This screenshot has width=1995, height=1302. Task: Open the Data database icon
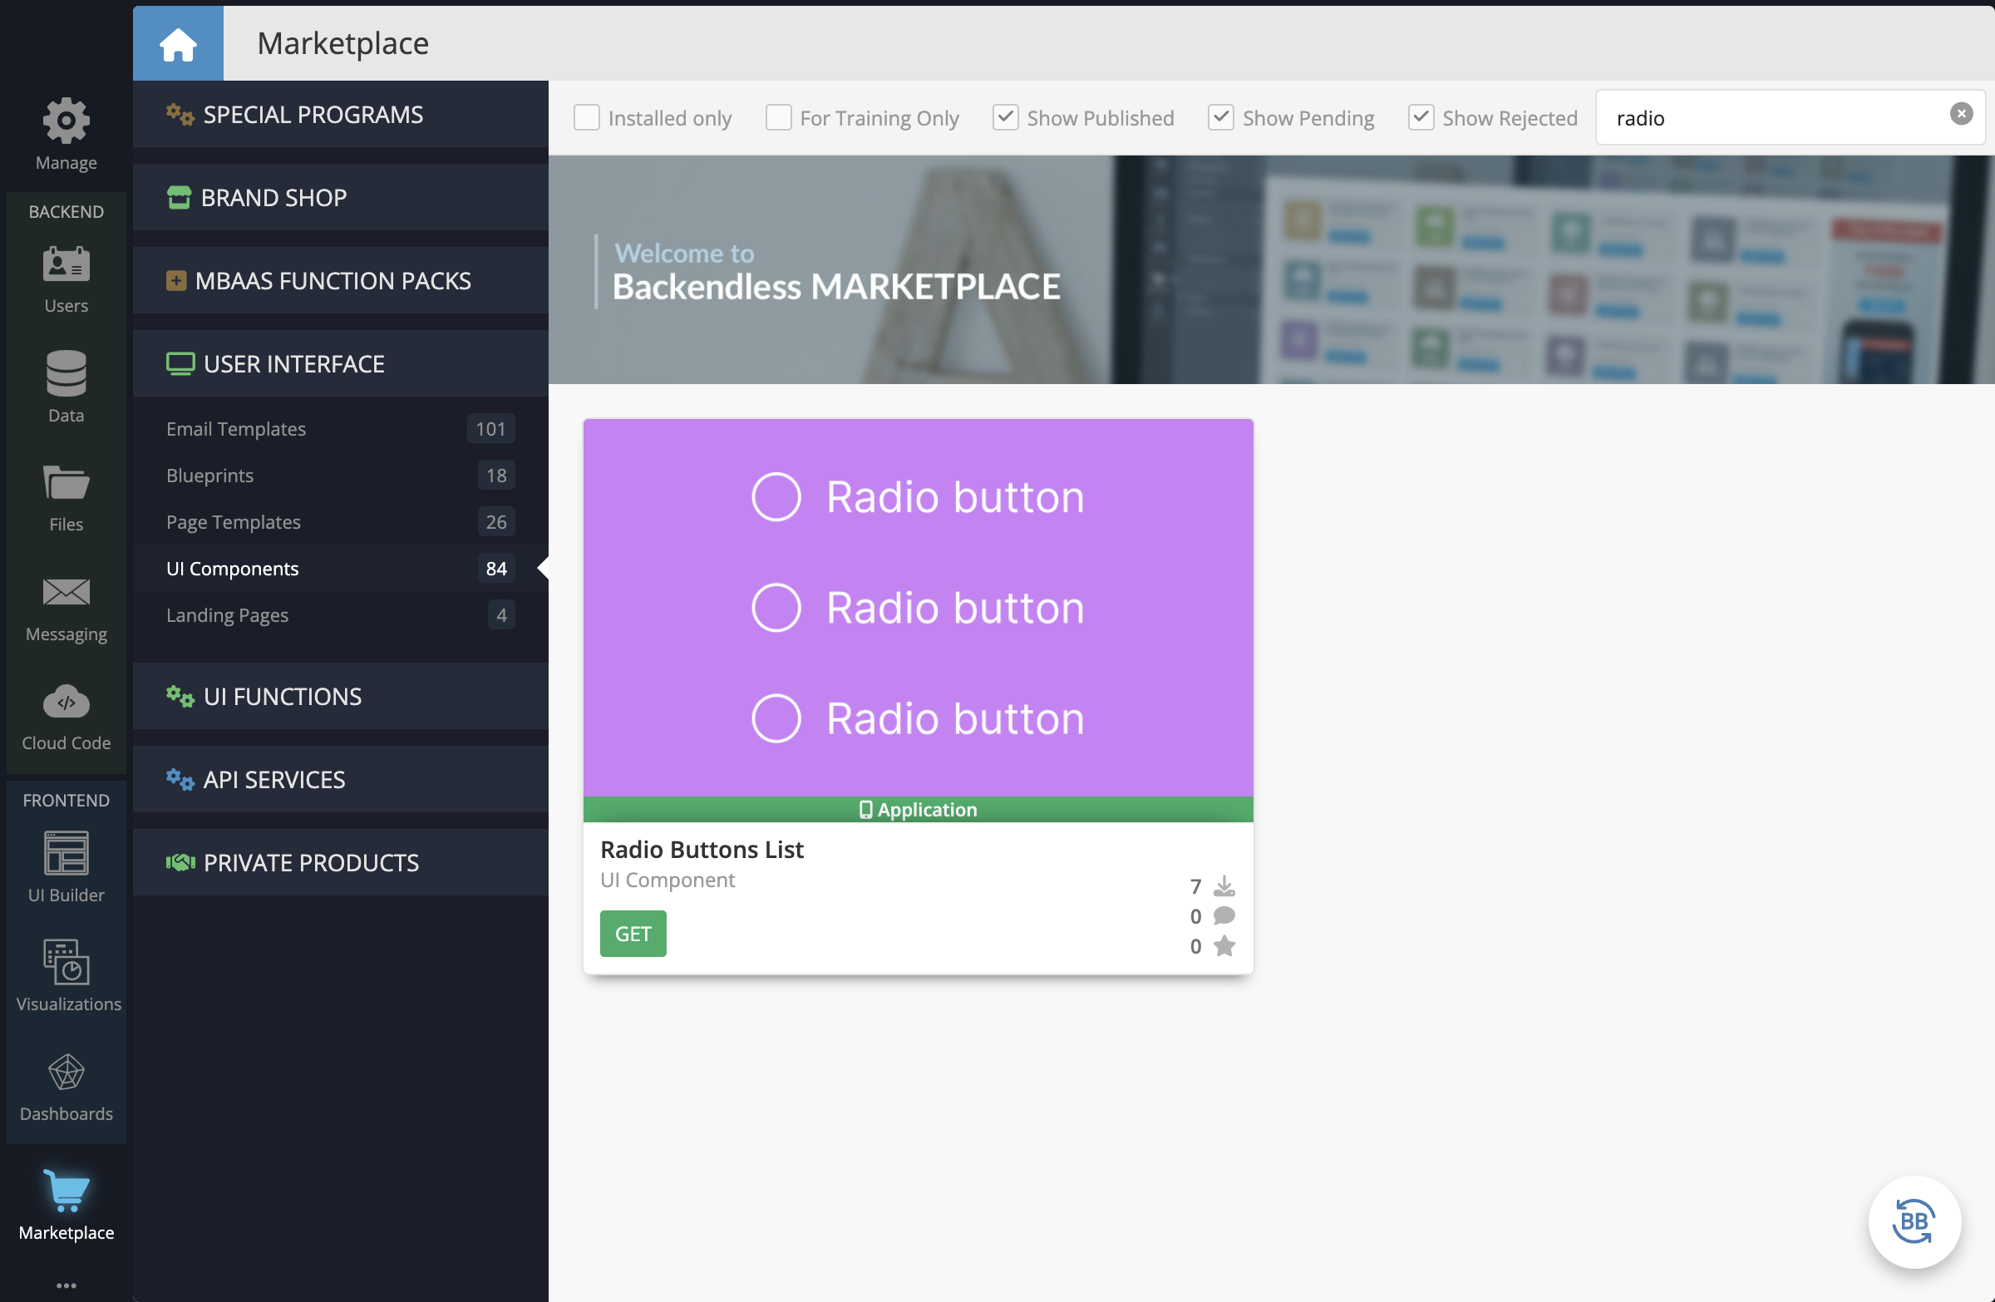(x=66, y=373)
